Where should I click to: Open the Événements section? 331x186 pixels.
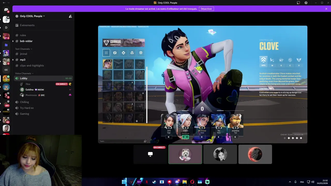[x=43, y=25]
